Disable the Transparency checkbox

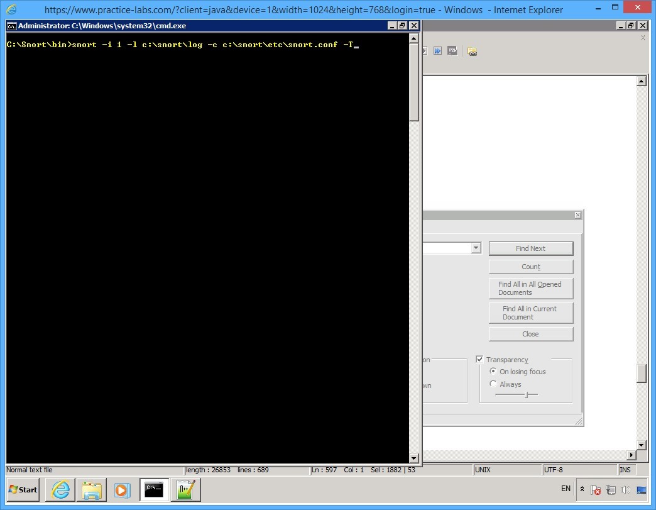pyautogui.click(x=480, y=359)
